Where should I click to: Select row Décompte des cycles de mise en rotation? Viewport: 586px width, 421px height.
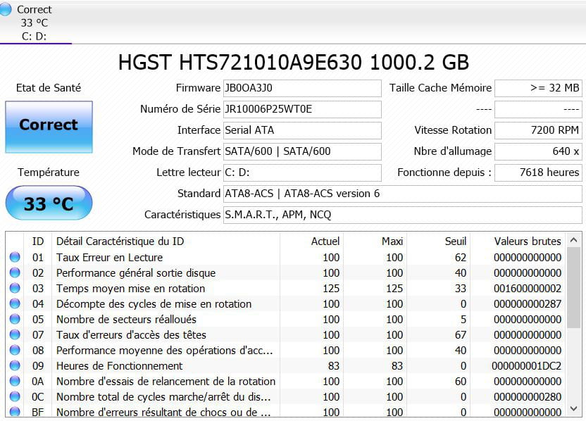click(x=285, y=303)
